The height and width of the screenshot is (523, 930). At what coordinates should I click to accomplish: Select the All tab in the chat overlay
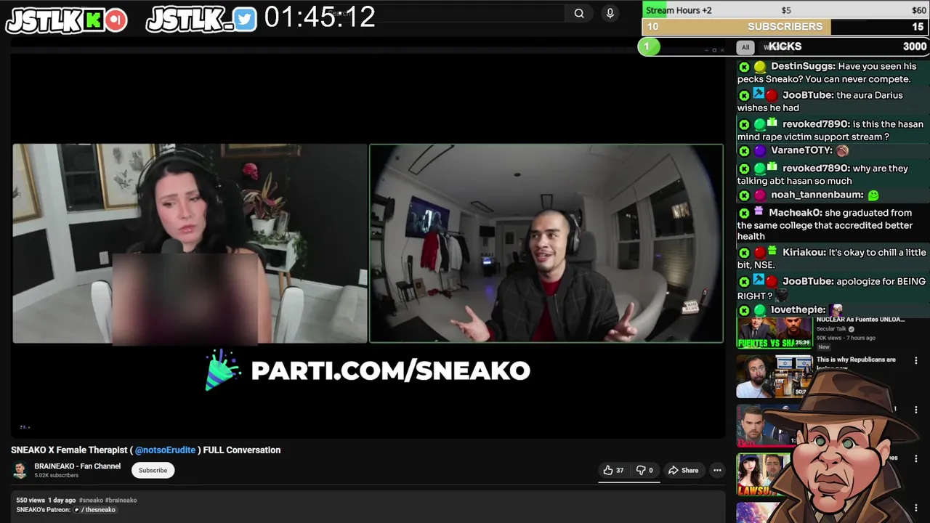[745, 47]
